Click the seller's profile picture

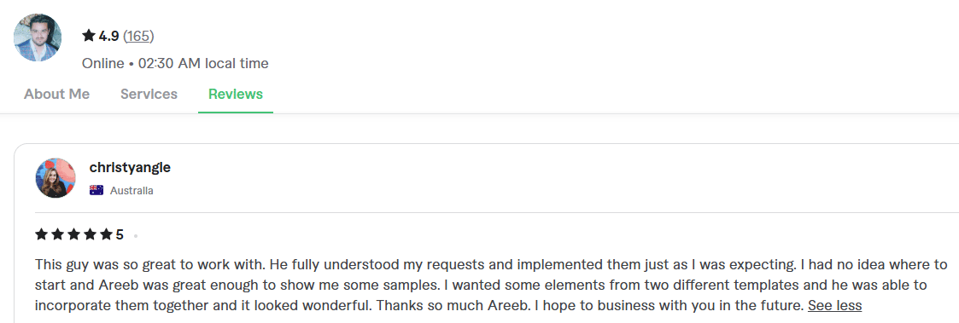tap(38, 37)
